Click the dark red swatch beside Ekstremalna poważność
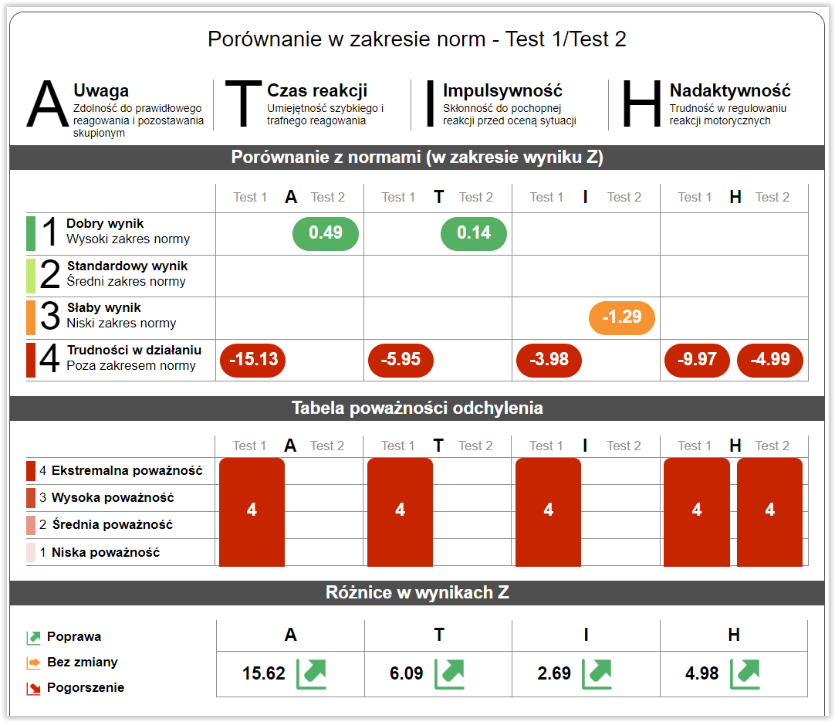The height and width of the screenshot is (722, 835). point(31,471)
